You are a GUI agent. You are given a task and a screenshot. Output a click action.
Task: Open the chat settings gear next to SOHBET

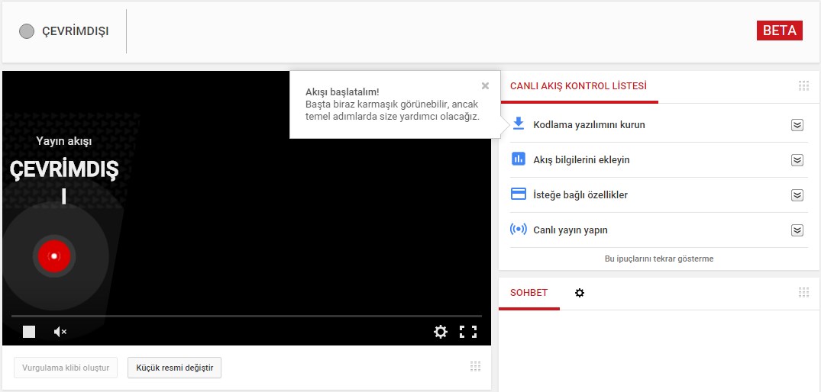580,293
